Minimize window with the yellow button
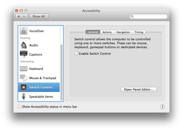This screenshot has height=131, width=183. [x=21, y=11]
